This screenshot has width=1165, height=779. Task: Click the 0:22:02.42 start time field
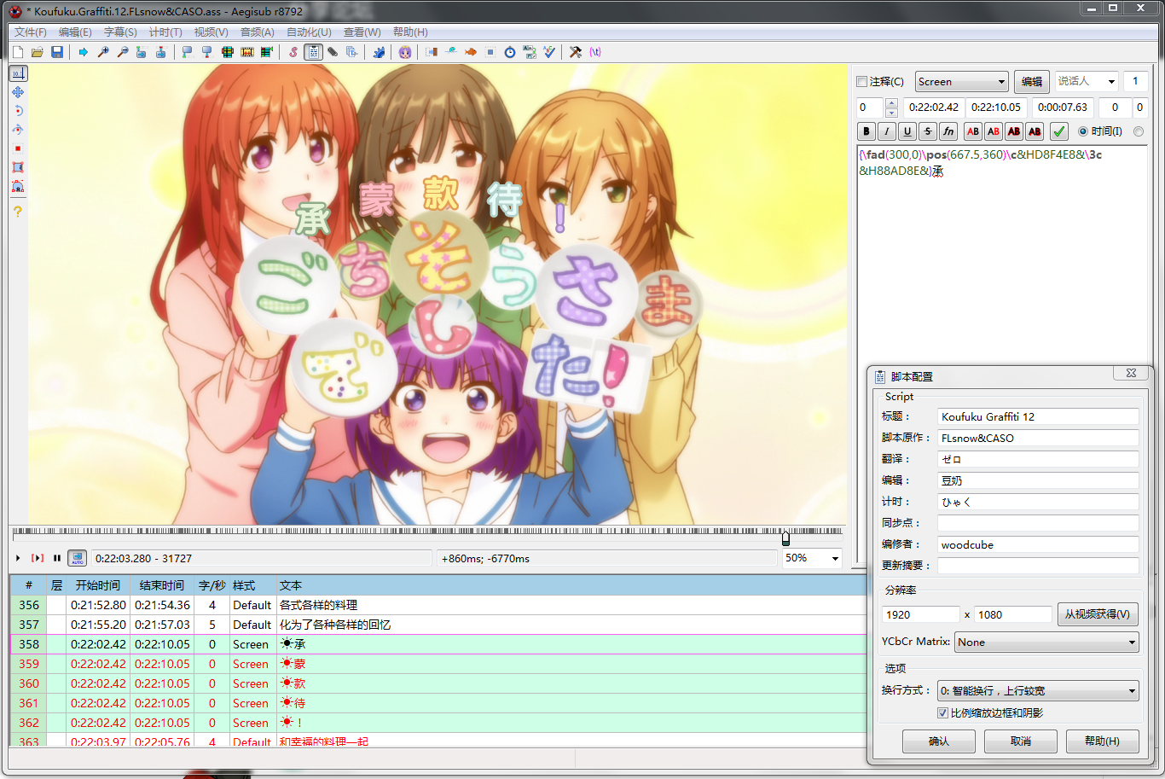click(x=933, y=108)
